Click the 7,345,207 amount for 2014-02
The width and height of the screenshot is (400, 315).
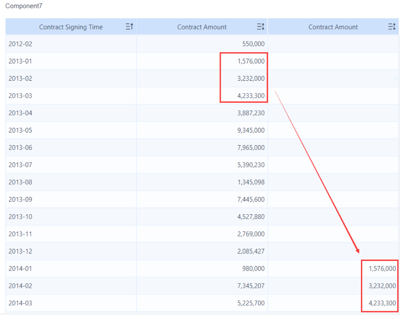coord(252,286)
